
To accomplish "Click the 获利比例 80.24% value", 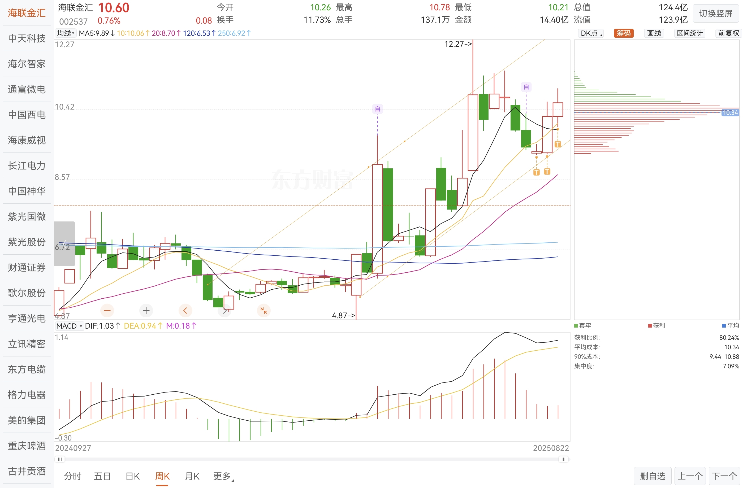I will (729, 338).
